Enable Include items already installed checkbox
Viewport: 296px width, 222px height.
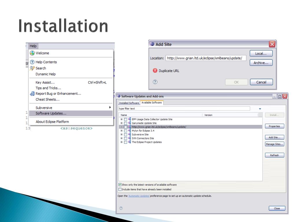[x=120, y=189]
